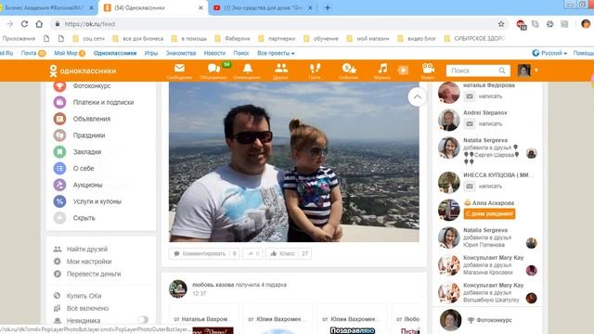Click the Платежи и подписки icon
This screenshot has height=334, width=594.
(x=59, y=102)
